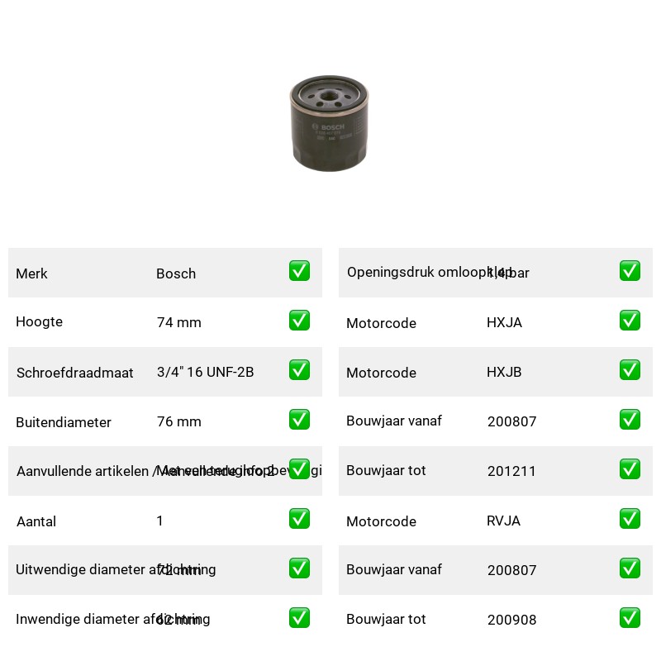Select the Merk Bosch value text
661x661 pixels.
pos(176,273)
